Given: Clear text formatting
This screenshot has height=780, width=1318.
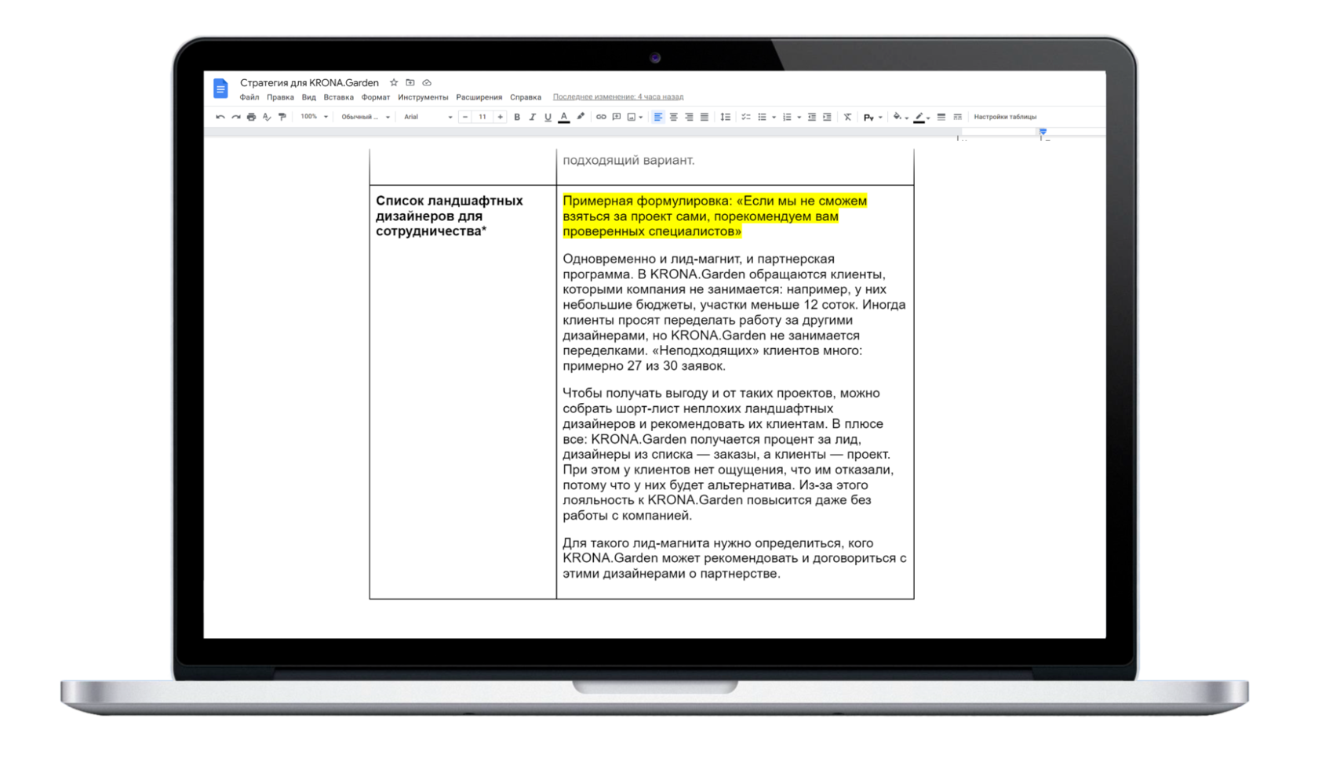Looking at the screenshot, I should coord(847,117).
